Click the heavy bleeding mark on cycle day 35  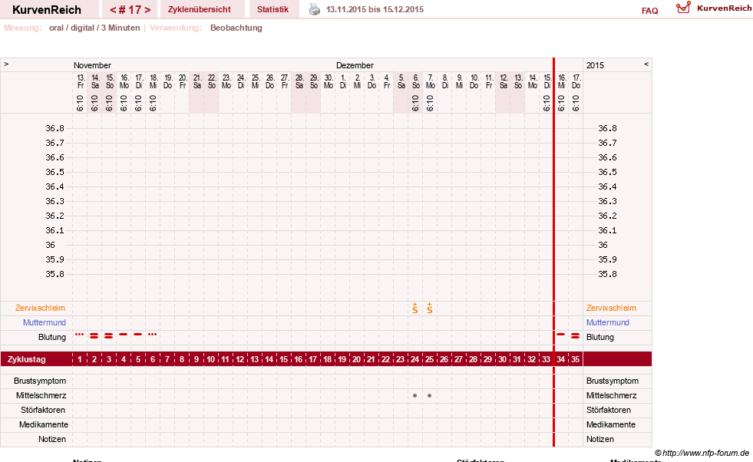[576, 335]
